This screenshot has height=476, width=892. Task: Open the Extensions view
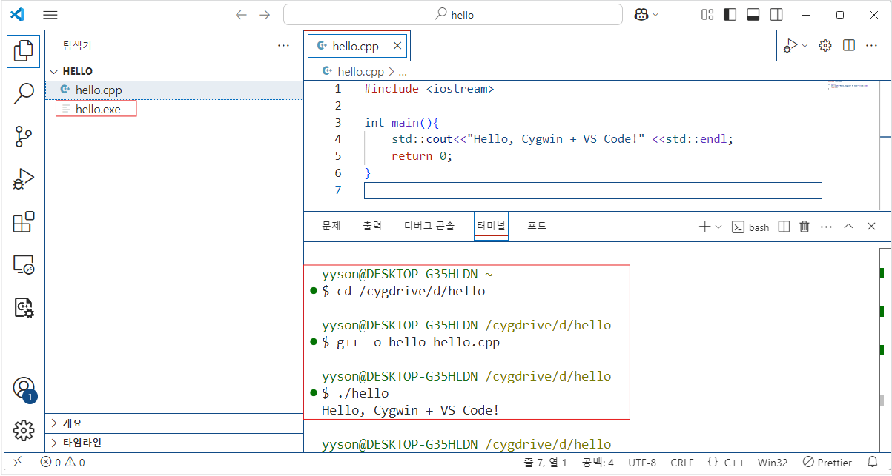(x=24, y=222)
